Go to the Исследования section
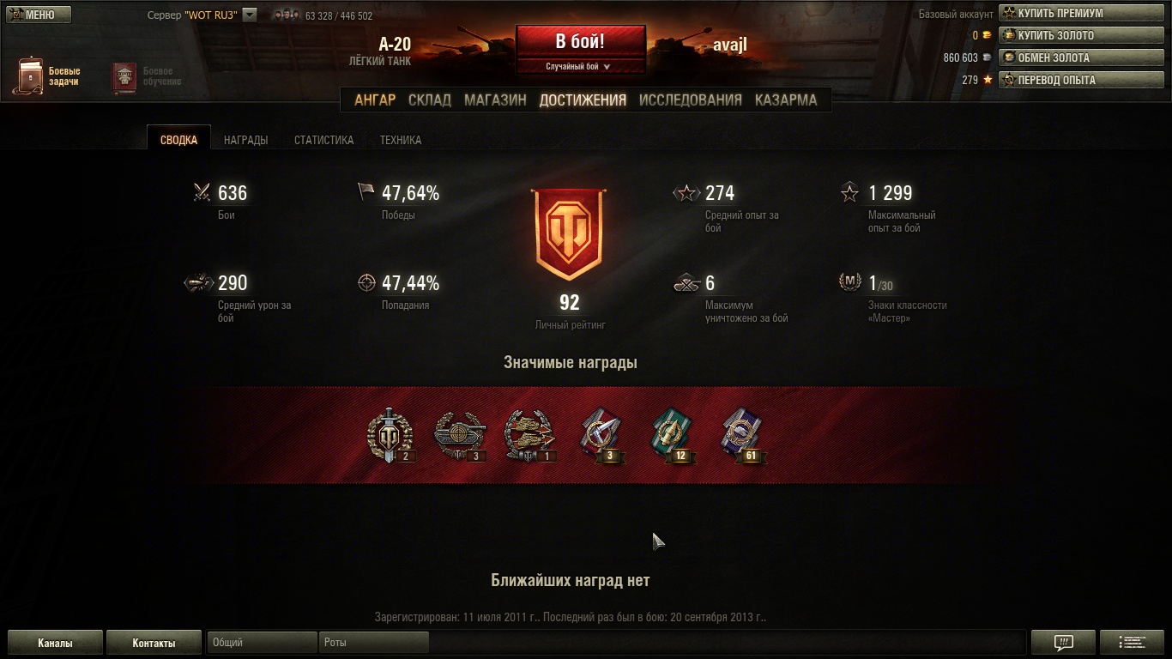 point(690,100)
